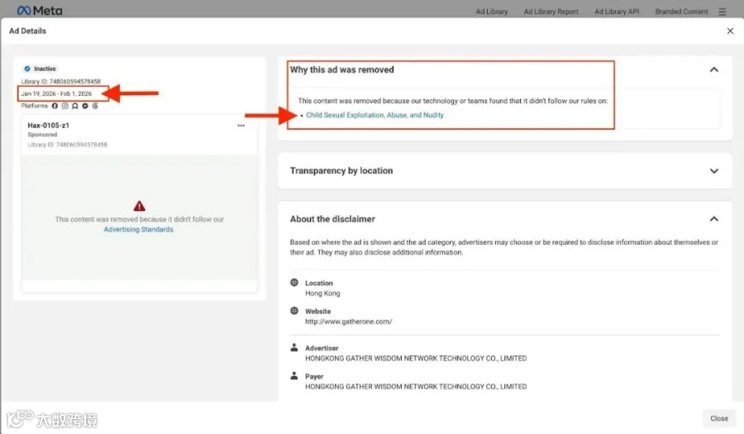This screenshot has width=744, height=434.
Task: Click the Messenger platform icon
Action: [x=85, y=106]
